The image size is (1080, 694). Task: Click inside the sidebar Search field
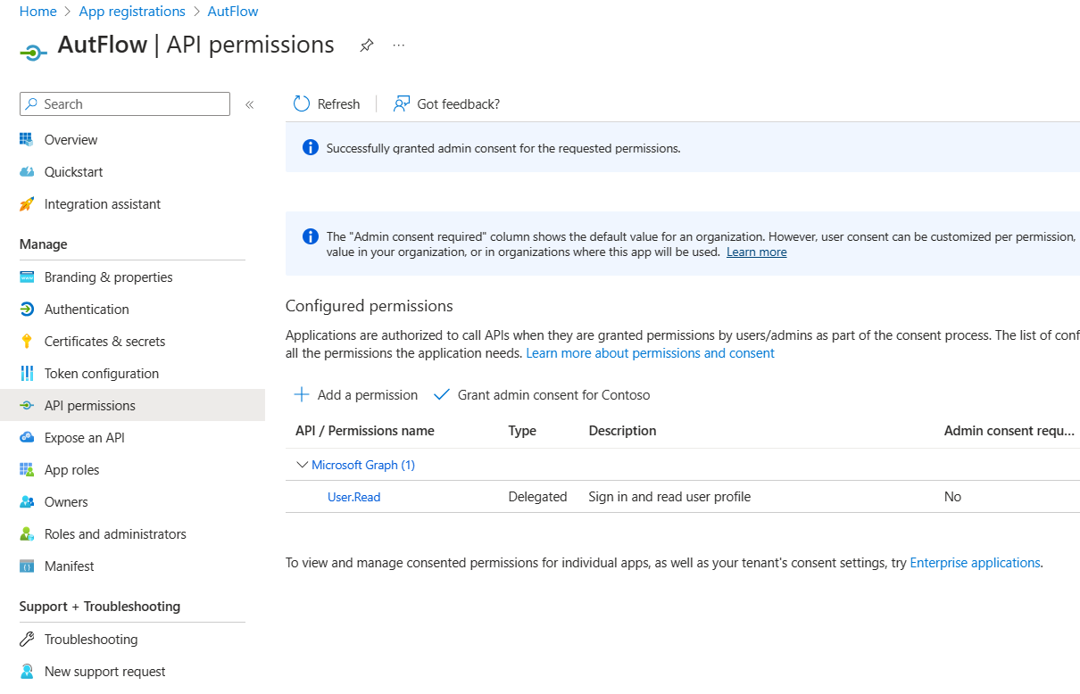tap(124, 103)
